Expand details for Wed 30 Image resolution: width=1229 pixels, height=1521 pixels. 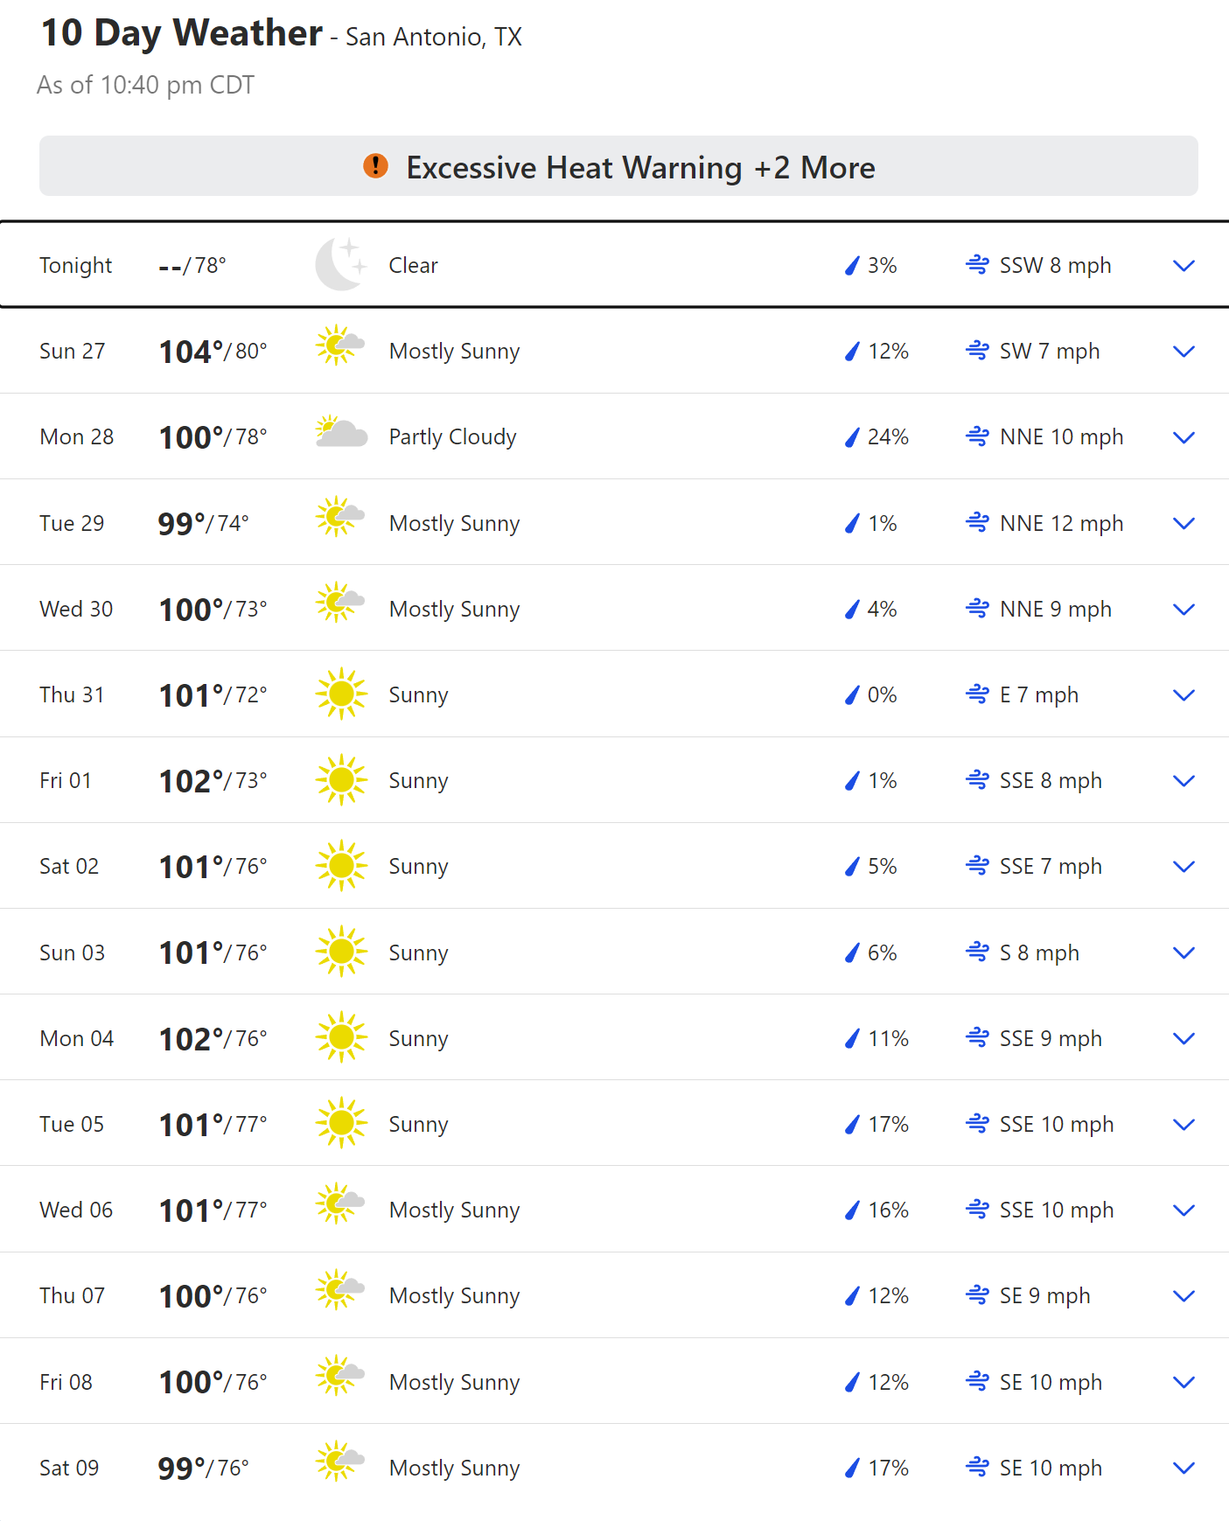click(x=1183, y=609)
